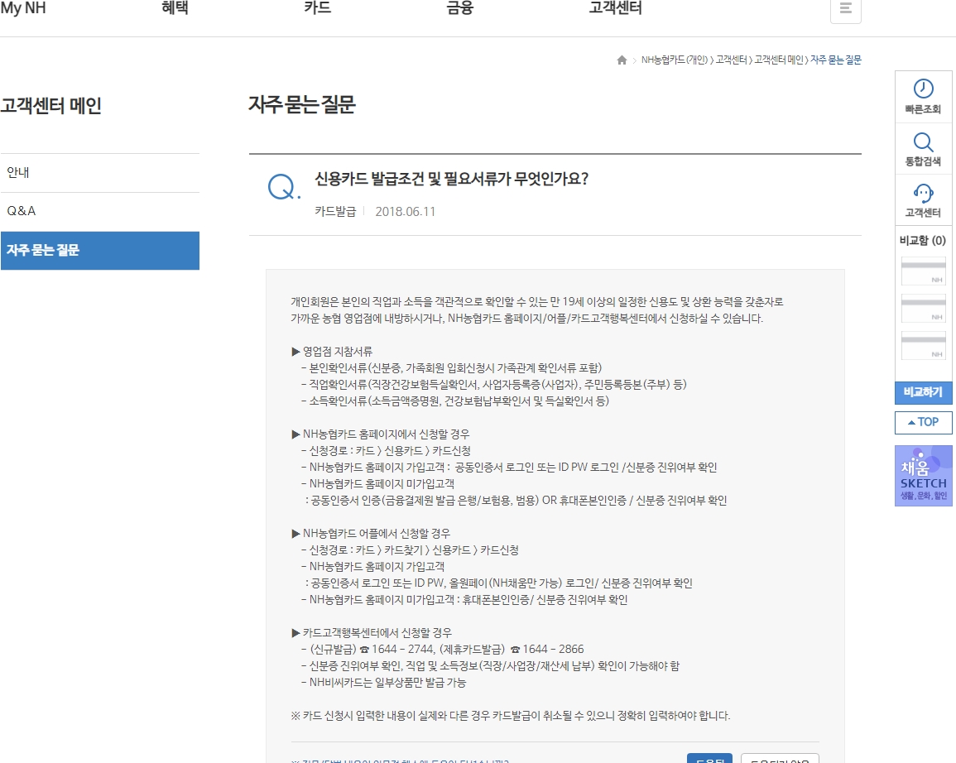Open the 고객센터 top menu
Screen dimensions: 956x763
pyautogui.click(x=615, y=8)
